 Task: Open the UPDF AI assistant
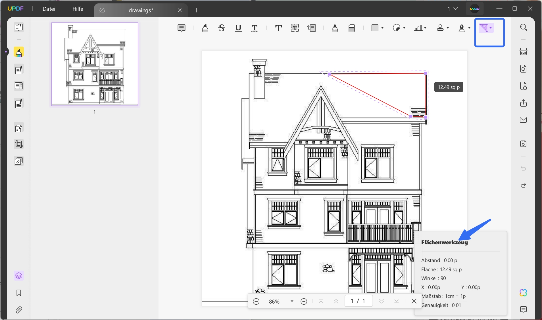tap(523, 293)
